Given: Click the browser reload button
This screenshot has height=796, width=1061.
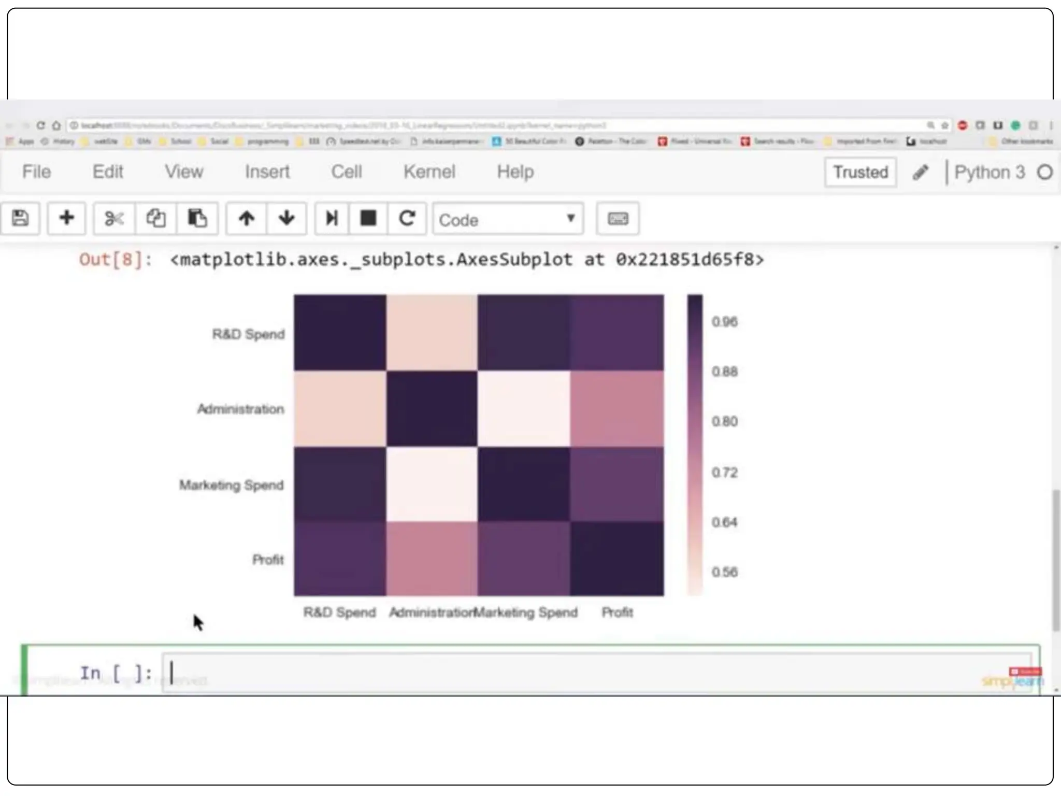Looking at the screenshot, I should pos(41,125).
